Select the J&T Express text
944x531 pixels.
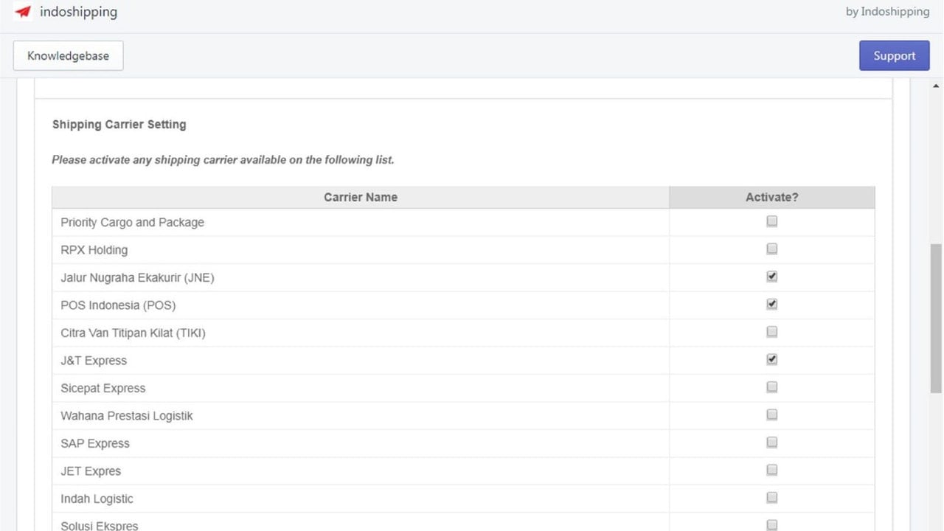click(94, 361)
